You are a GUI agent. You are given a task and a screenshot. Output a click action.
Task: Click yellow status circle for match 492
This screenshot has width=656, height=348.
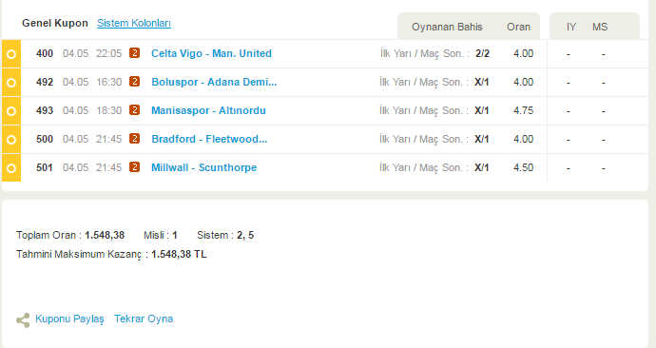(x=11, y=83)
